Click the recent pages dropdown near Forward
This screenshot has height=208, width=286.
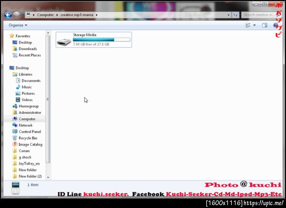click(22, 15)
